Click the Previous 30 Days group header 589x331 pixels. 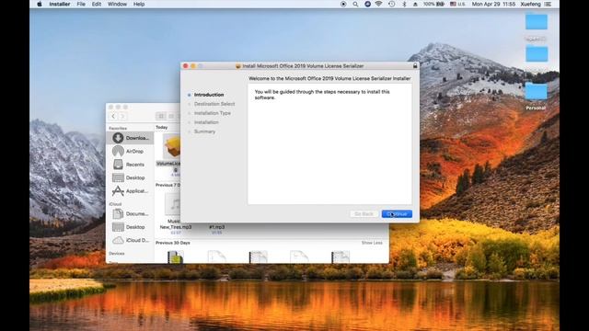pos(173,243)
